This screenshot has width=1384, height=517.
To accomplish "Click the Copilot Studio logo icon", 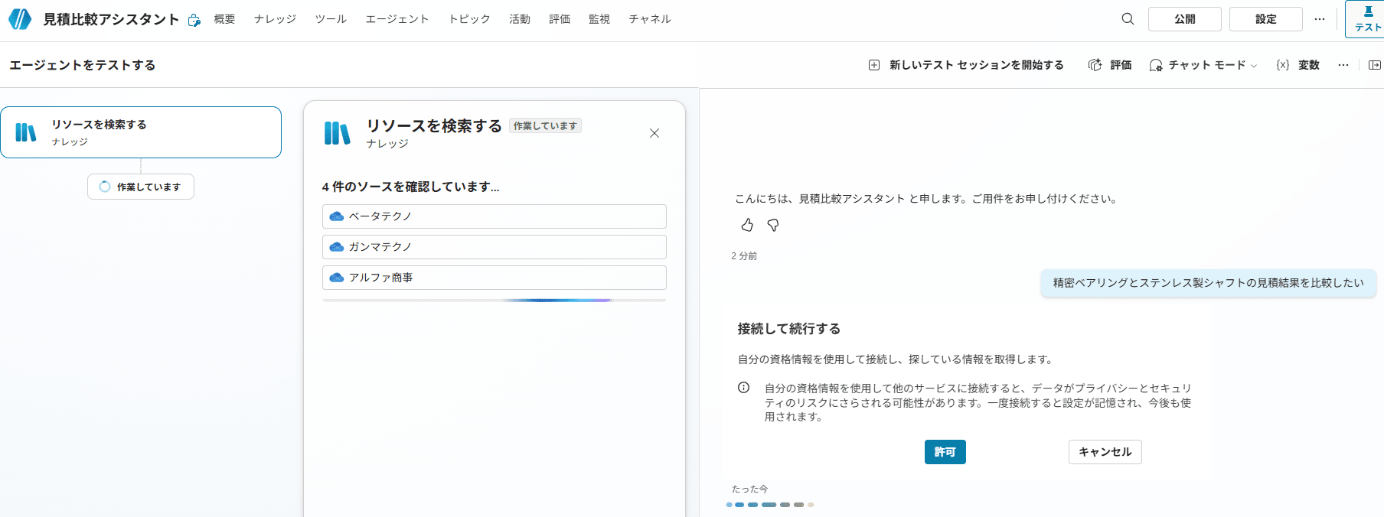I will [20, 19].
